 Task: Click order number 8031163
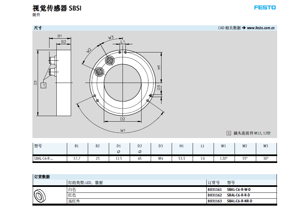(x=215, y=201)
